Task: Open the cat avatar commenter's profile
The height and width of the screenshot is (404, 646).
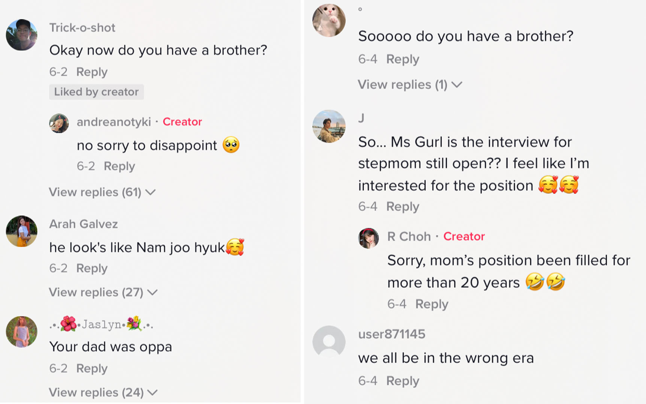Action: click(329, 21)
